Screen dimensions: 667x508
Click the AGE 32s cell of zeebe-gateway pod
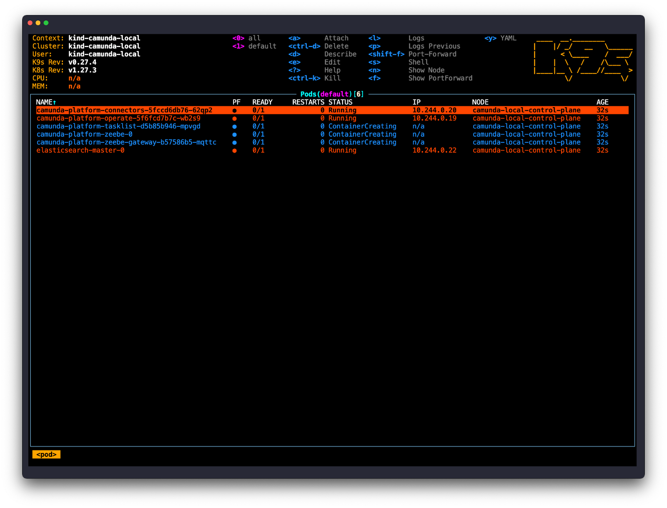pyautogui.click(x=602, y=142)
